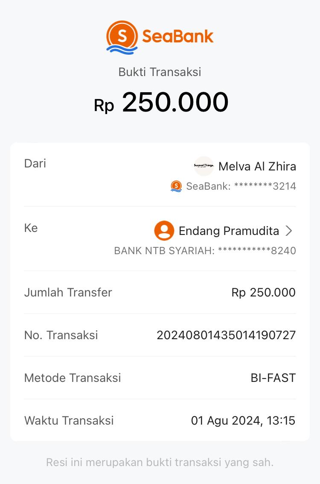Tap the SeaBank wordmark text

177,36
